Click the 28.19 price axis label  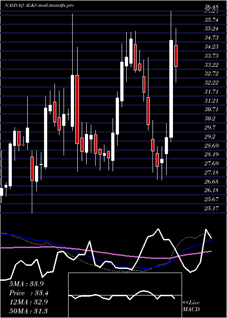pos(212,154)
